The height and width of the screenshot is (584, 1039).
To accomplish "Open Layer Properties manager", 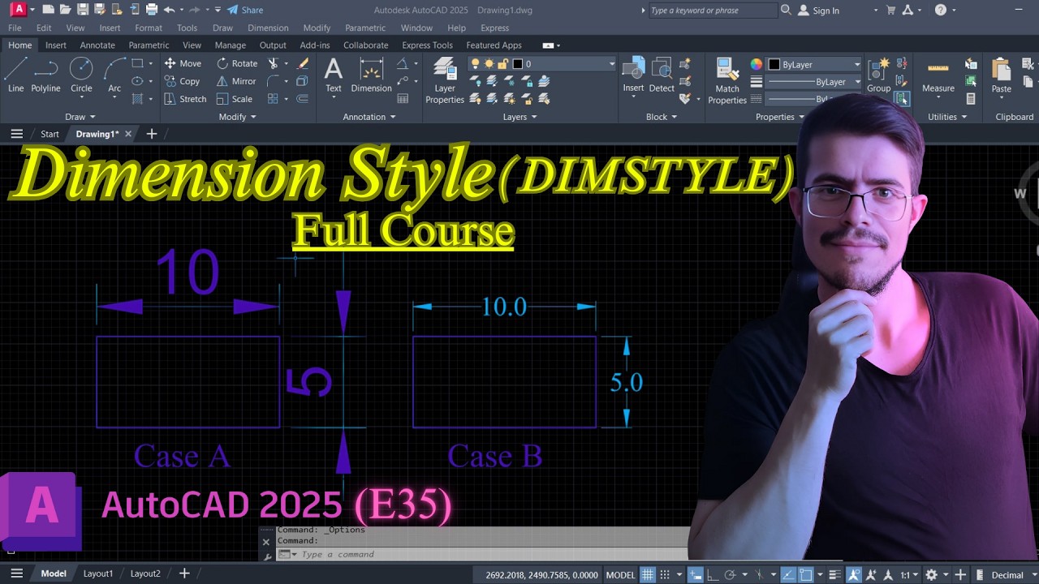I will (445, 81).
